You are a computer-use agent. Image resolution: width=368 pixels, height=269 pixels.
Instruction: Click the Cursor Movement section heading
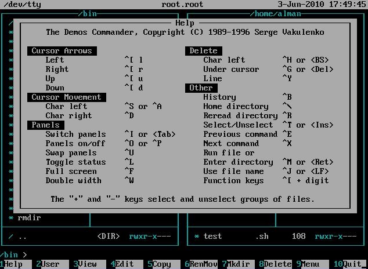(x=66, y=97)
